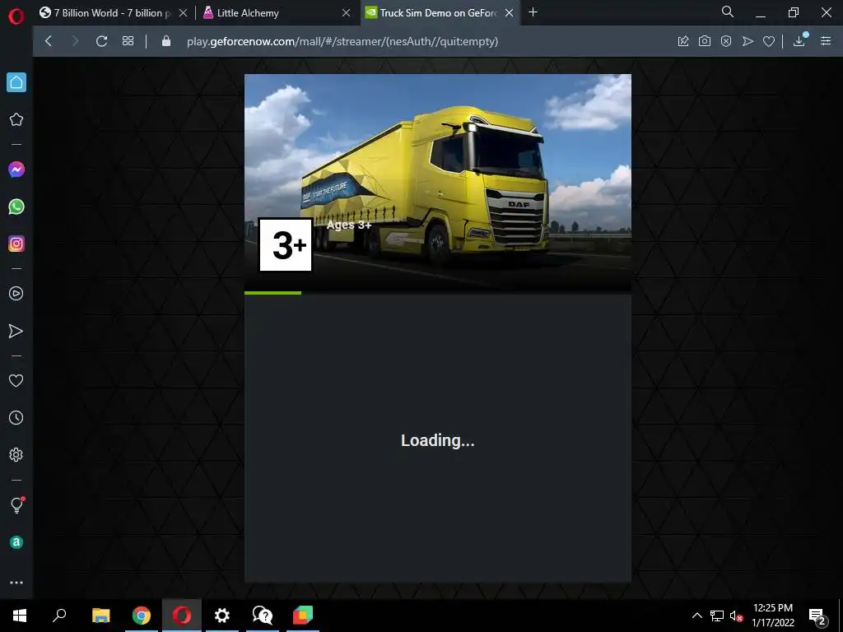Open sidebar Pinboards heart icon

click(16, 380)
